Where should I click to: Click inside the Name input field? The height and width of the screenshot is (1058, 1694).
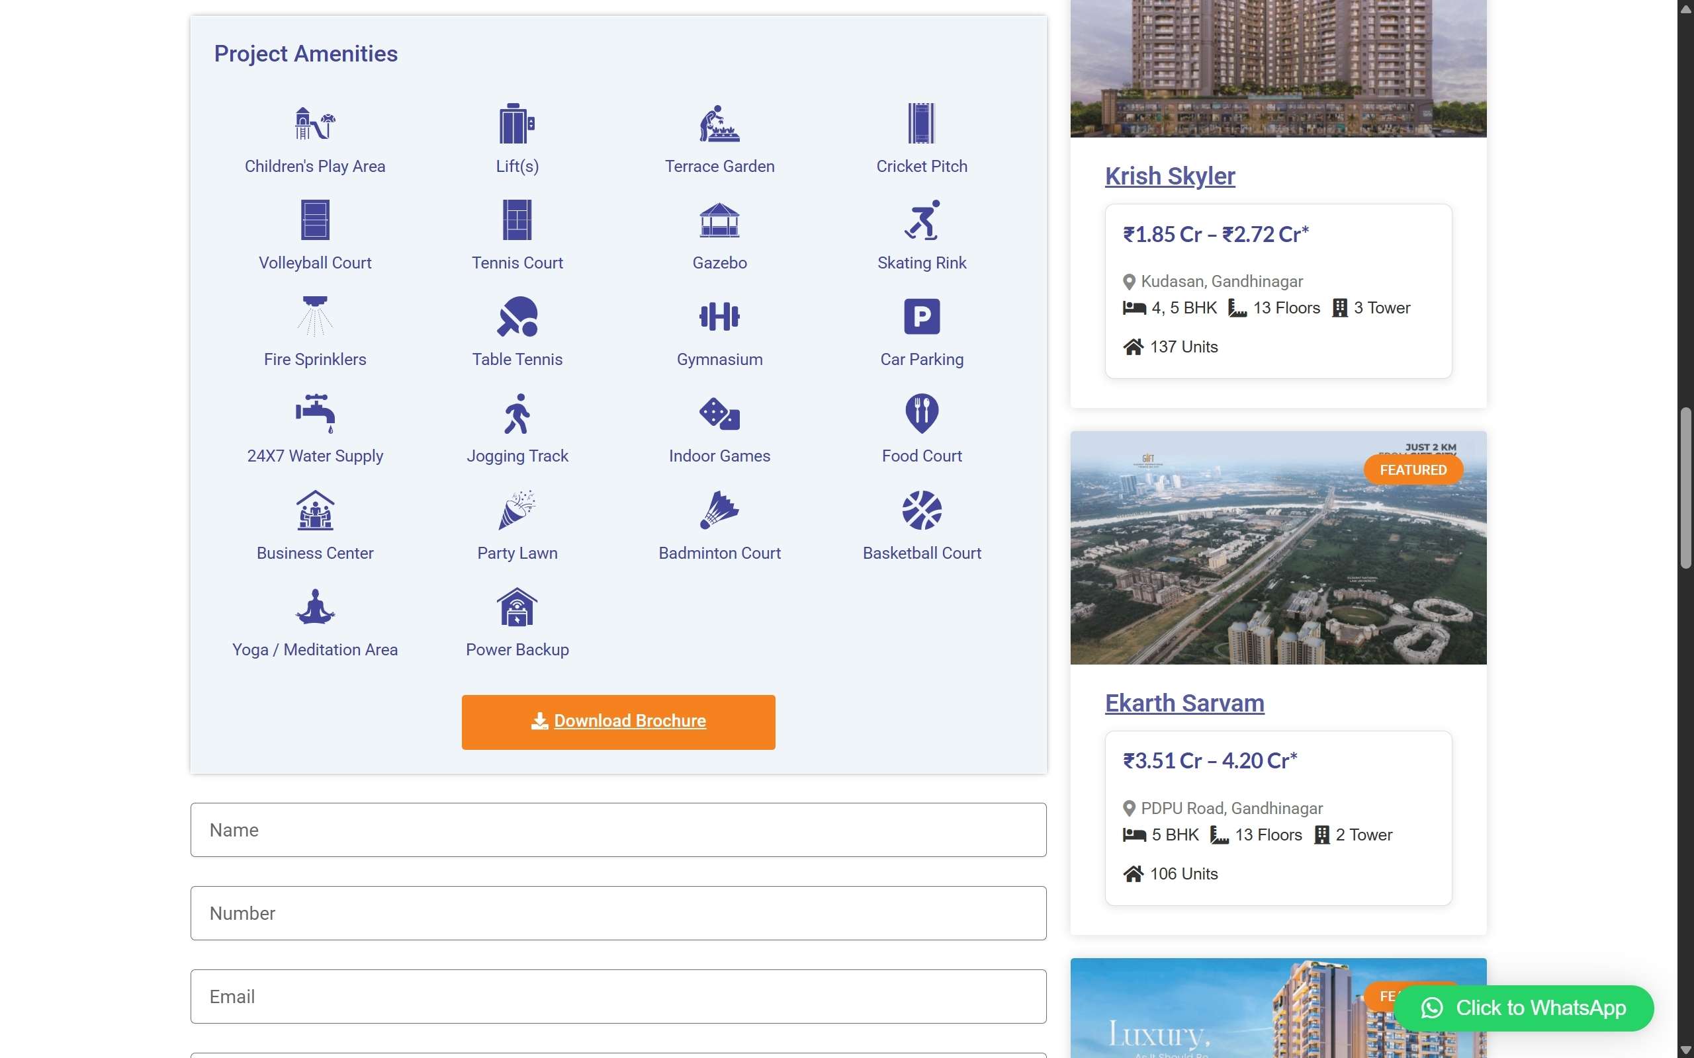coord(617,829)
